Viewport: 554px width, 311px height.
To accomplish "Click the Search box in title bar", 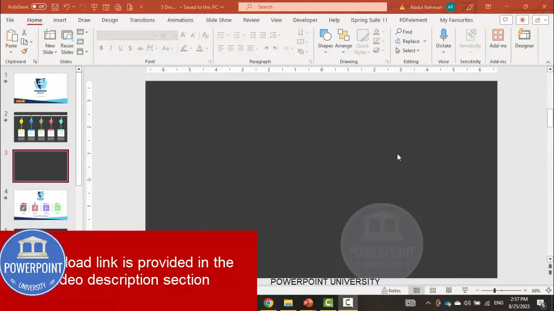I will (312, 7).
